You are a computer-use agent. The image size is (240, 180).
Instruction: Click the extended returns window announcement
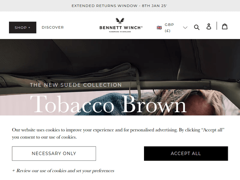pos(119,6)
